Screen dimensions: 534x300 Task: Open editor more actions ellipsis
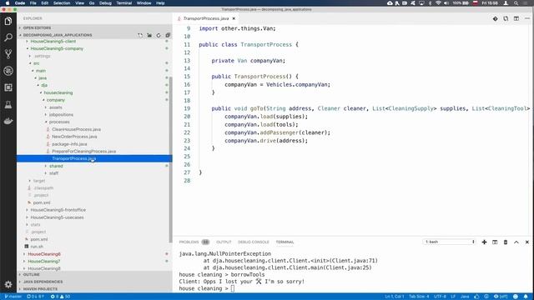coord(527,18)
